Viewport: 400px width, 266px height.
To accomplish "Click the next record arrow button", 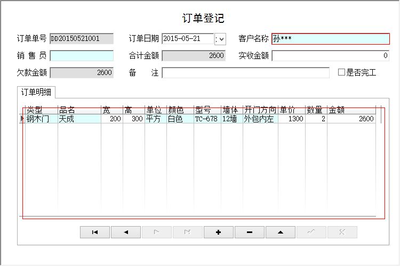I will (x=156, y=232).
